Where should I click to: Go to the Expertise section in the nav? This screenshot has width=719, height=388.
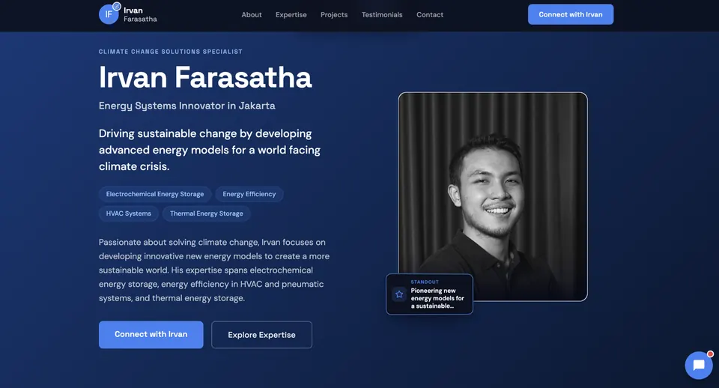(291, 15)
